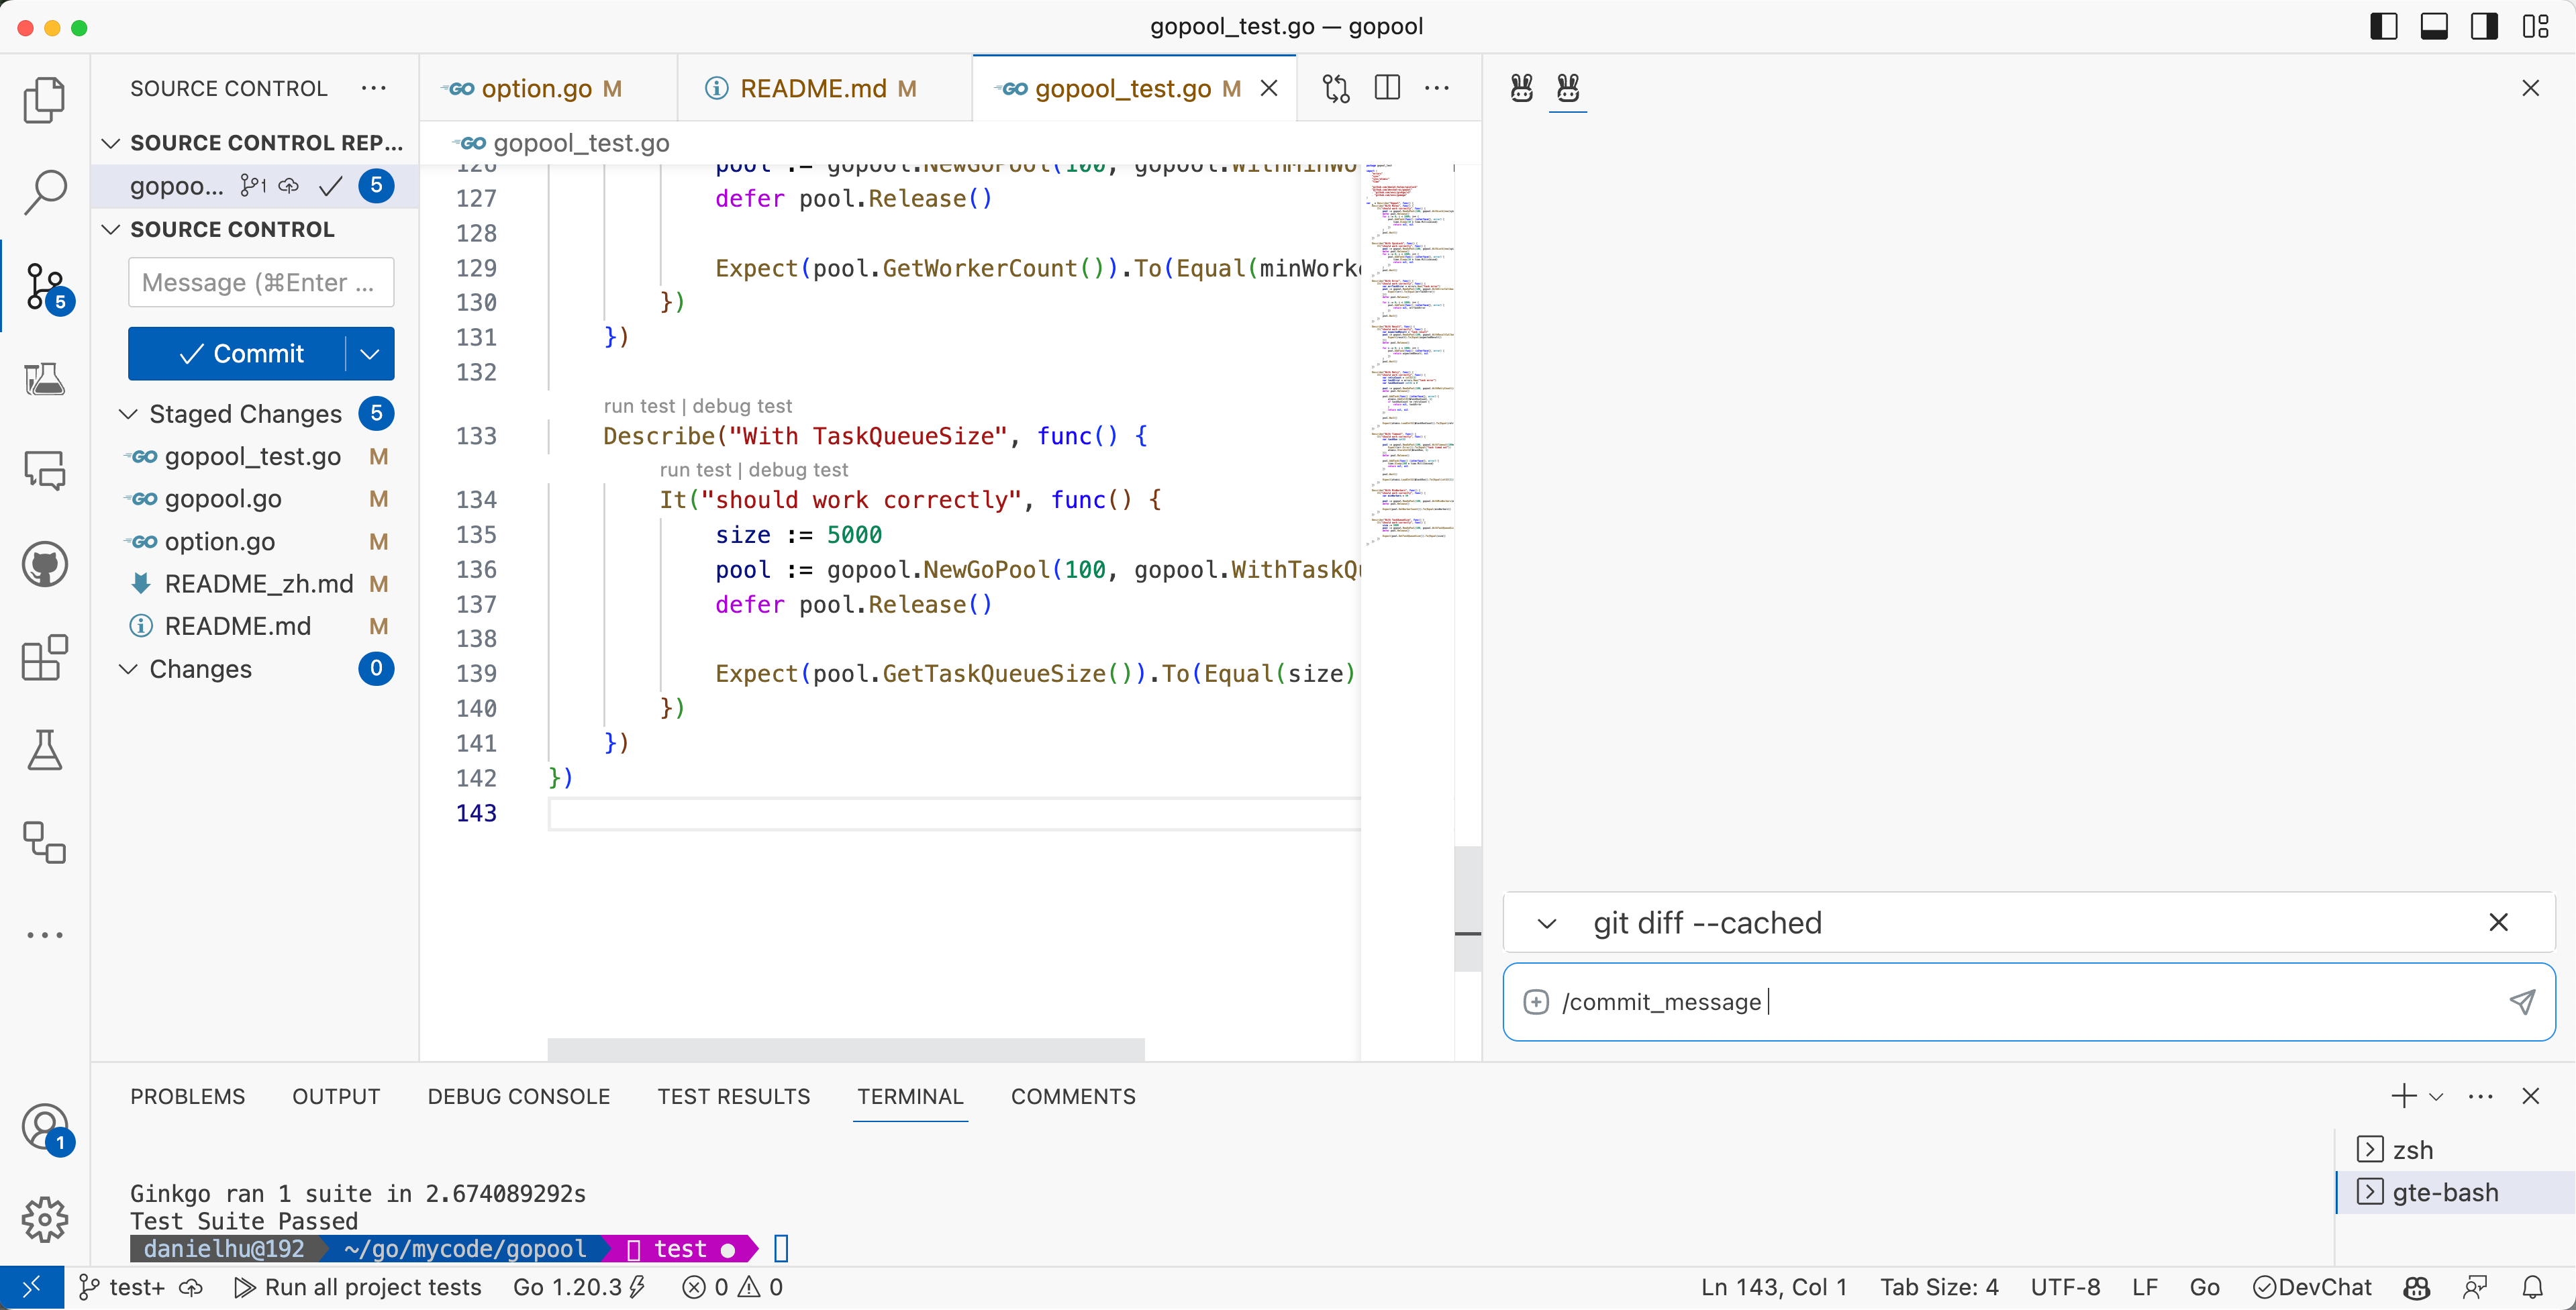2576x1310 pixels.
Task: Select the Search icon in the activity bar
Action: [44, 191]
